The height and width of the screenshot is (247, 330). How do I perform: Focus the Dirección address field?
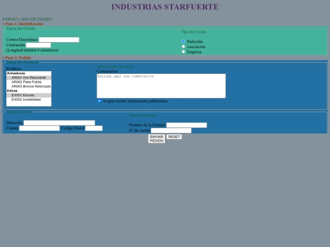coord(59,123)
